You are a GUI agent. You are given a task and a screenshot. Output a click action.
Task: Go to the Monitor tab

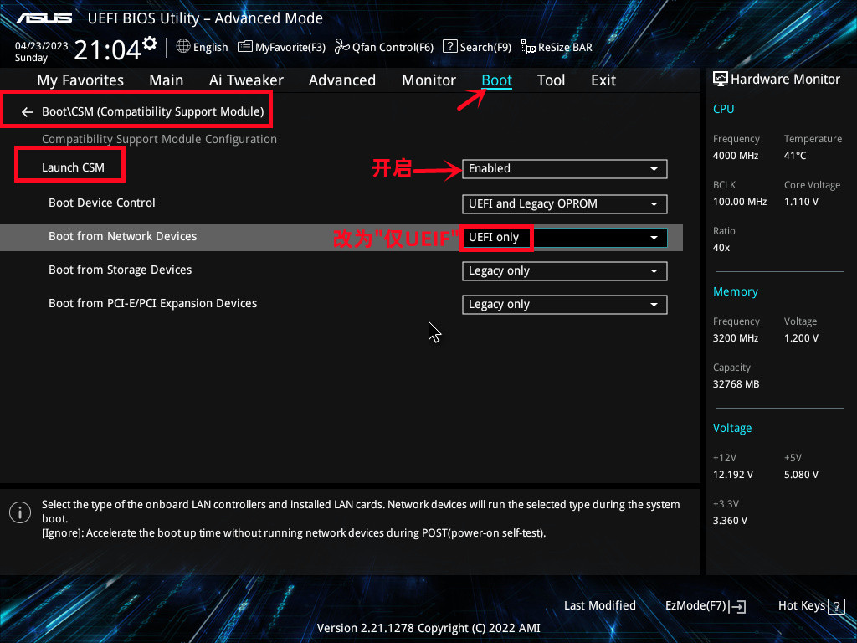(429, 80)
